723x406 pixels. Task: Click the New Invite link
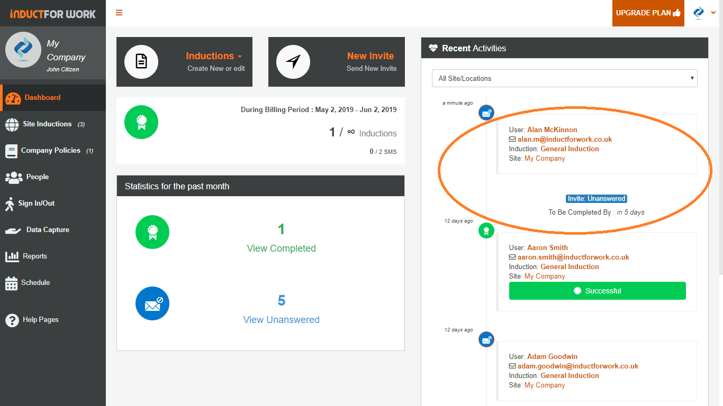(x=370, y=56)
